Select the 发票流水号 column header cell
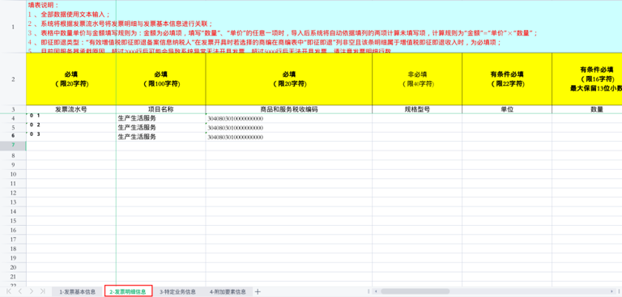The image size is (622, 297). click(x=71, y=109)
